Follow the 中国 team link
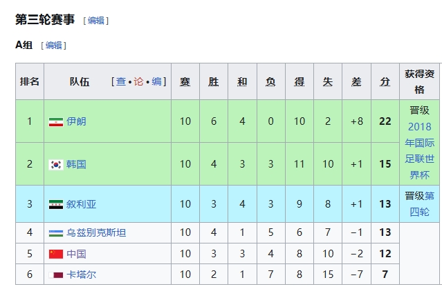Viewport: 442px width, 289px height. click(77, 254)
